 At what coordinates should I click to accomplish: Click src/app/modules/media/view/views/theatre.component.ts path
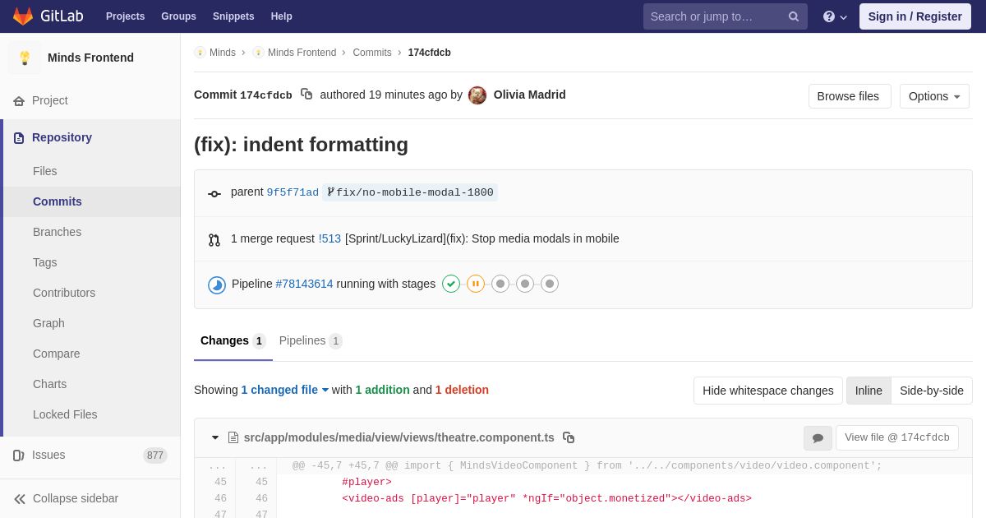click(x=399, y=437)
